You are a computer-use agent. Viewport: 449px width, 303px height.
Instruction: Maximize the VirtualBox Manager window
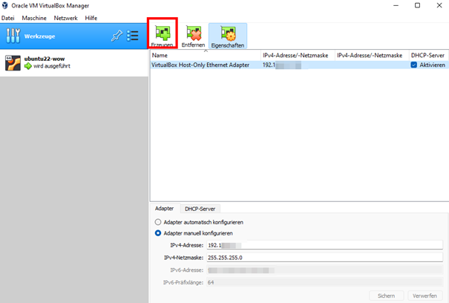coord(418,5)
